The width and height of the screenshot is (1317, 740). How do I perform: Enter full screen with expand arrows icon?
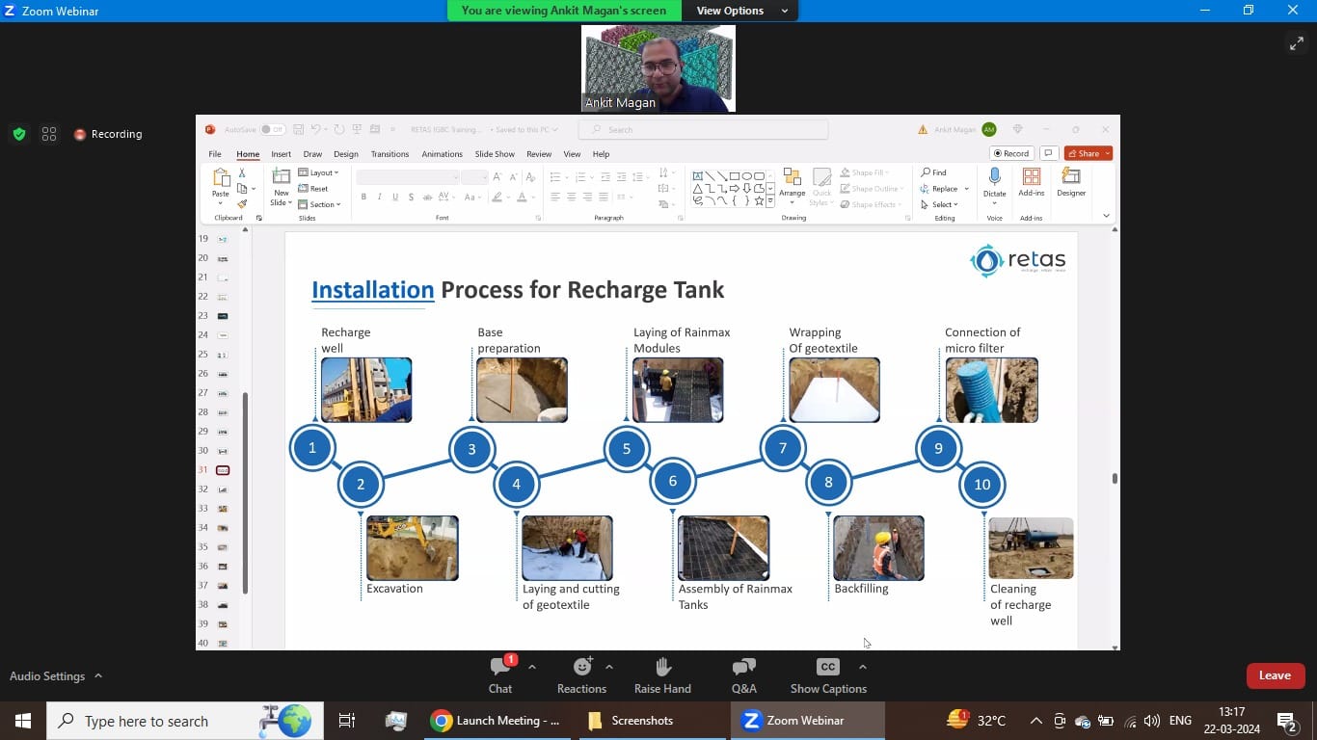click(x=1296, y=43)
